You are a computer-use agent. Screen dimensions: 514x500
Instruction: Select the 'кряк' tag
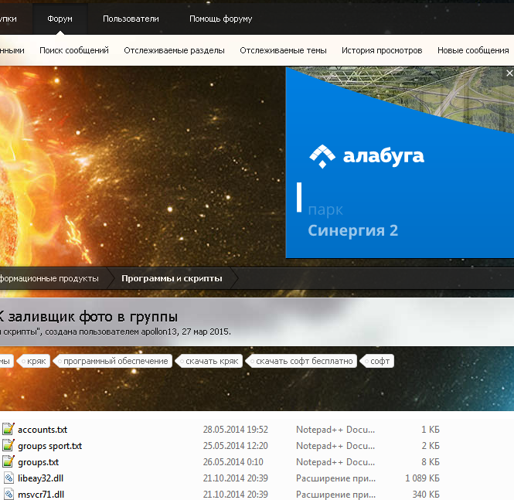pyautogui.click(x=36, y=361)
